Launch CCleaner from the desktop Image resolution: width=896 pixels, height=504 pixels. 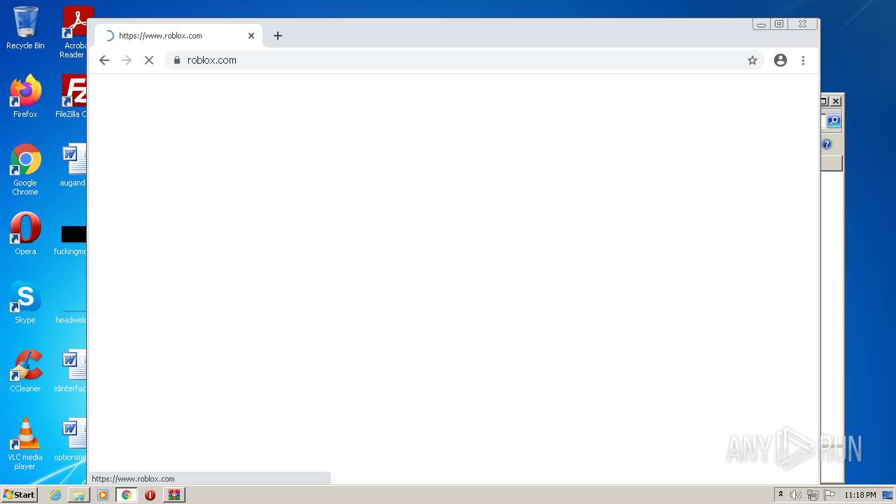pos(25,371)
